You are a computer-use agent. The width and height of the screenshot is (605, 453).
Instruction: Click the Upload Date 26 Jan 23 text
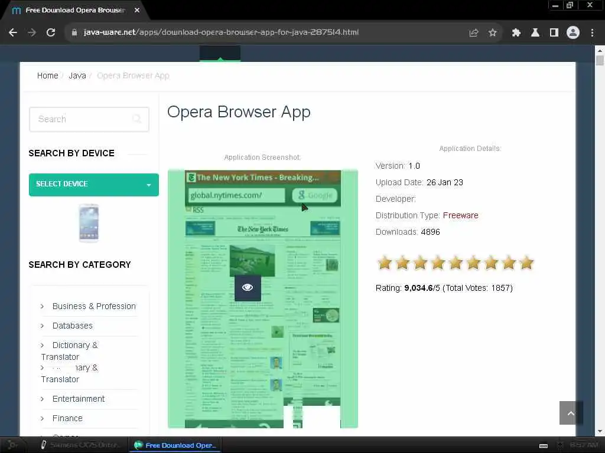[419, 182]
